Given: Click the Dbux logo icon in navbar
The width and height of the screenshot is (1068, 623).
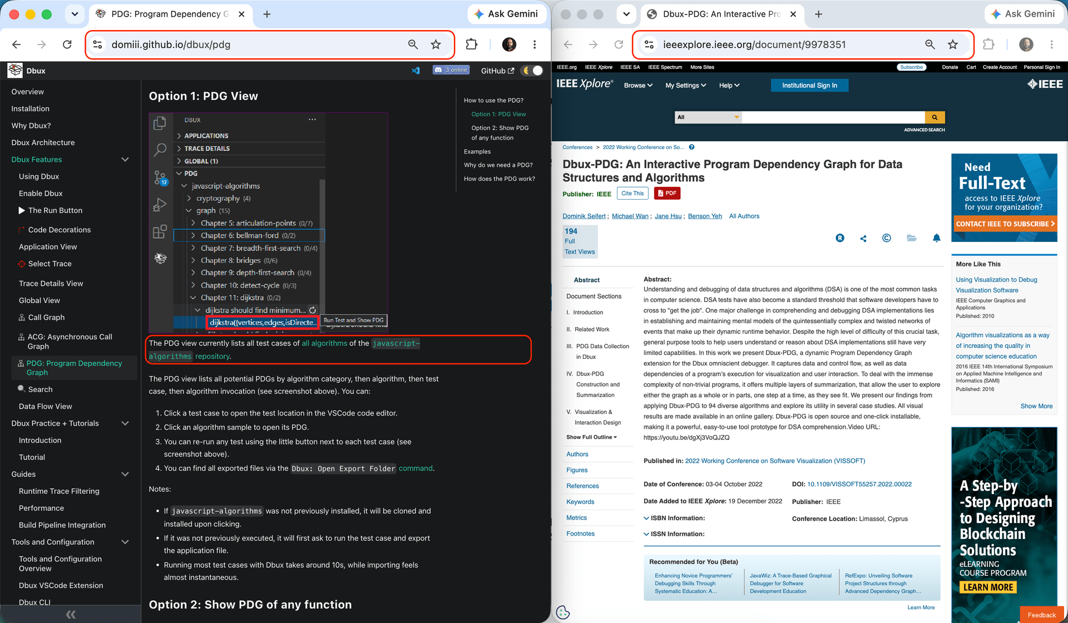Looking at the screenshot, I should (x=16, y=70).
